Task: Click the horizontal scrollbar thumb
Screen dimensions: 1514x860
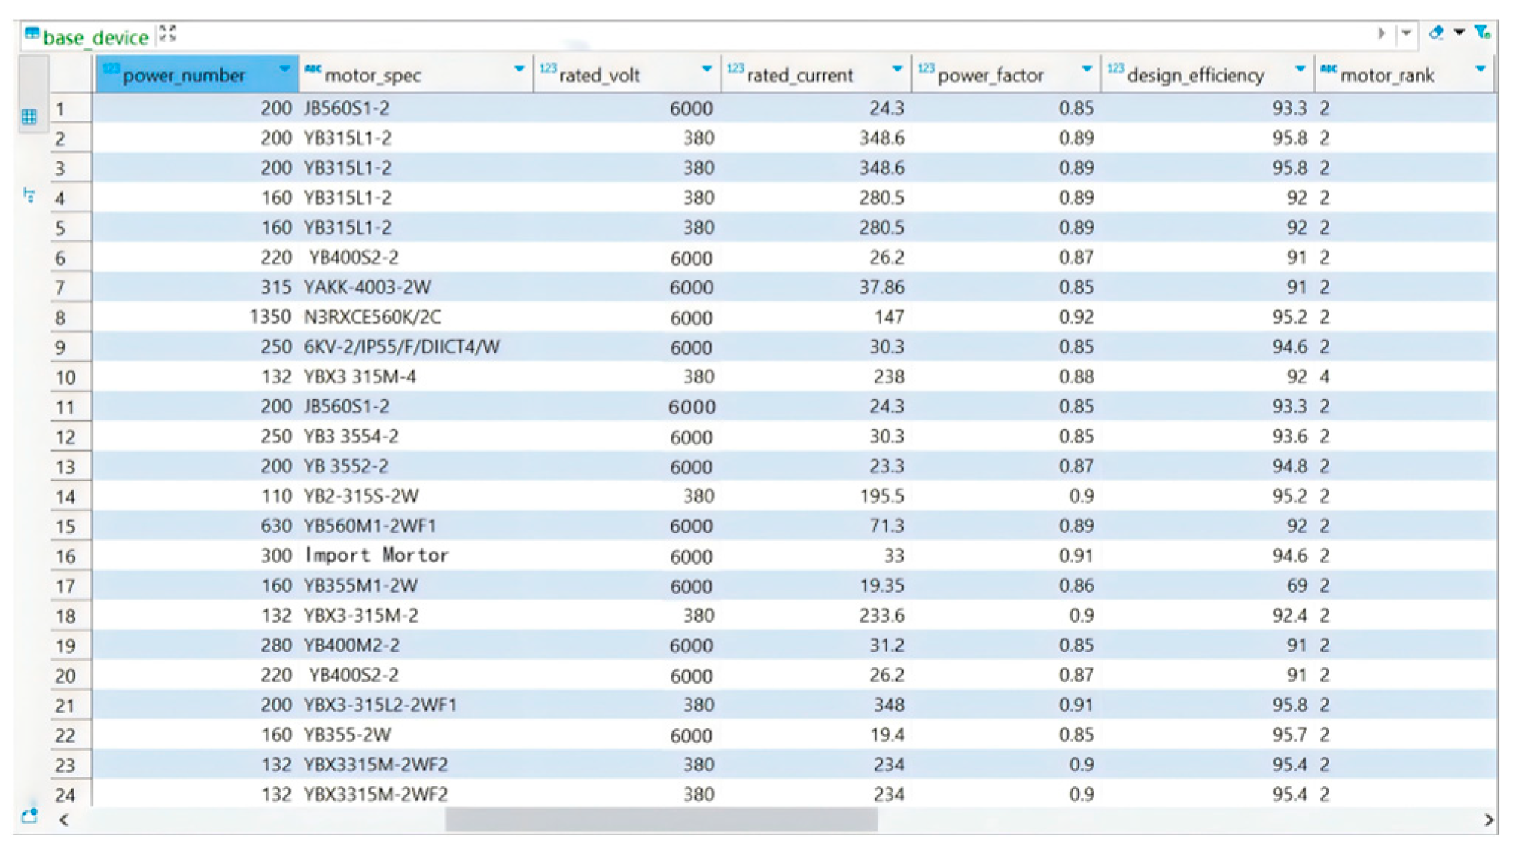Action: click(x=661, y=819)
